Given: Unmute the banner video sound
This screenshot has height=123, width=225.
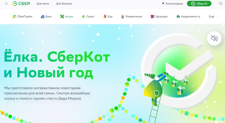Looking at the screenshot, I should pyautogui.click(x=214, y=38).
